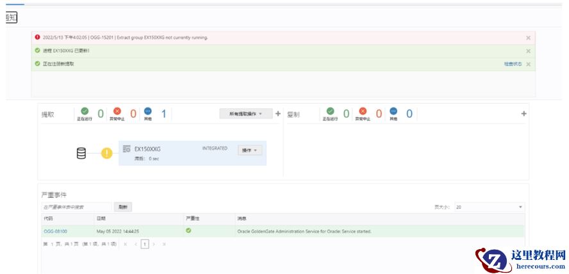This screenshot has width=569, height=274.
Task: Click the May 05 2022 14:44:25 date cell
Action: click(x=118, y=231)
